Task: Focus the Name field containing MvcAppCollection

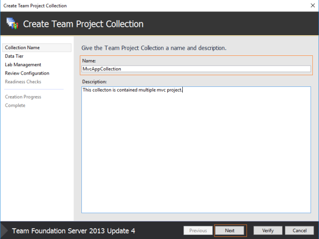Action: (x=196, y=69)
